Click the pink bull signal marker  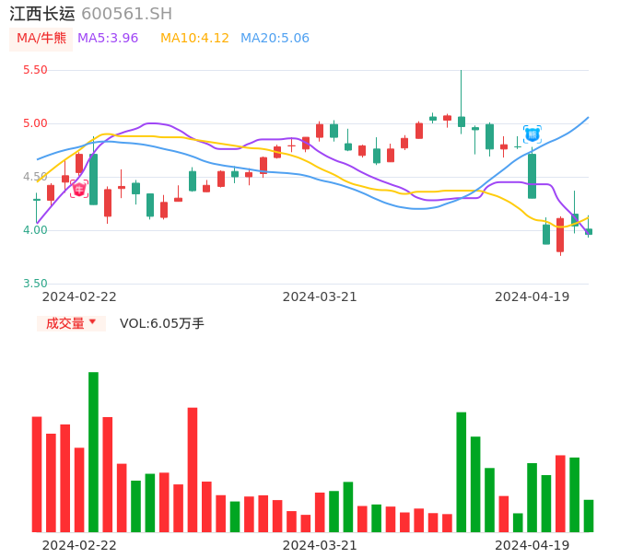click(79, 189)
